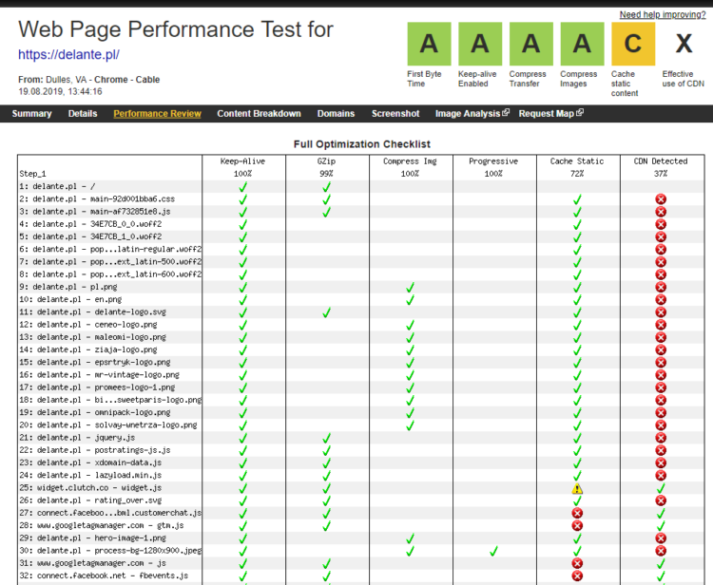This screenshot has width=713, height=585.
Task: Open the Details tab
Action: (83, 114)
